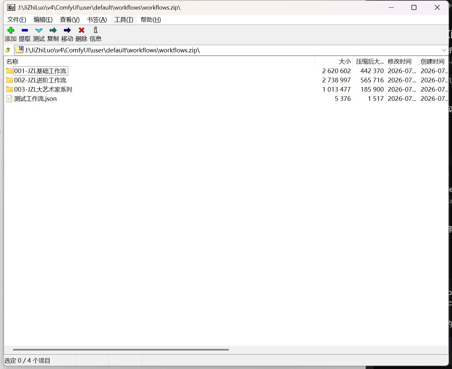
Task: Click the Copy (复制) arrow icon
Action: pyautogui.click(x=53, y=30)
